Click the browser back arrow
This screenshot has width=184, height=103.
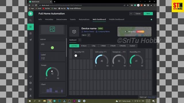(30, 5)
